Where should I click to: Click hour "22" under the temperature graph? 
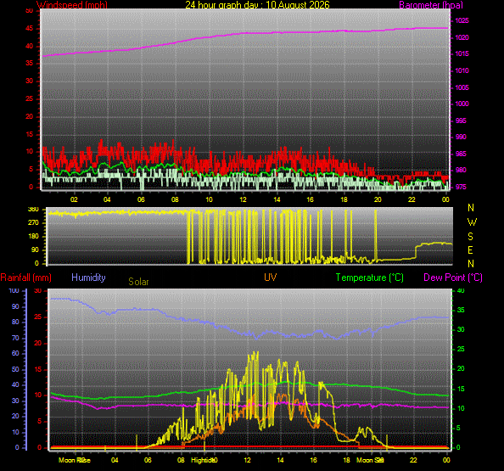pyautogui.click(x=413, y=460)
